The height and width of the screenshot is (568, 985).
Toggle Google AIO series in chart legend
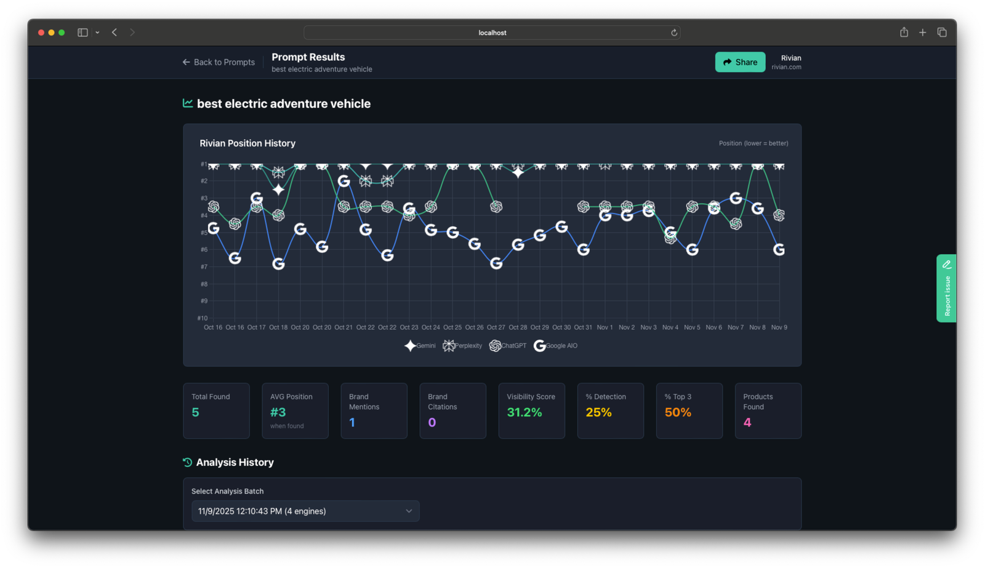coord(555,346)
